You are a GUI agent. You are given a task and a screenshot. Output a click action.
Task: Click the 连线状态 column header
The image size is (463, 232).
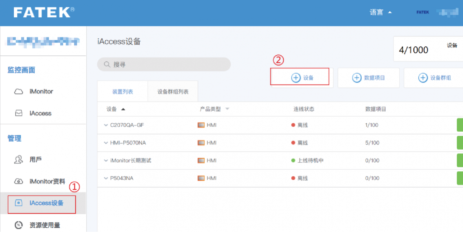coord(304,109)
